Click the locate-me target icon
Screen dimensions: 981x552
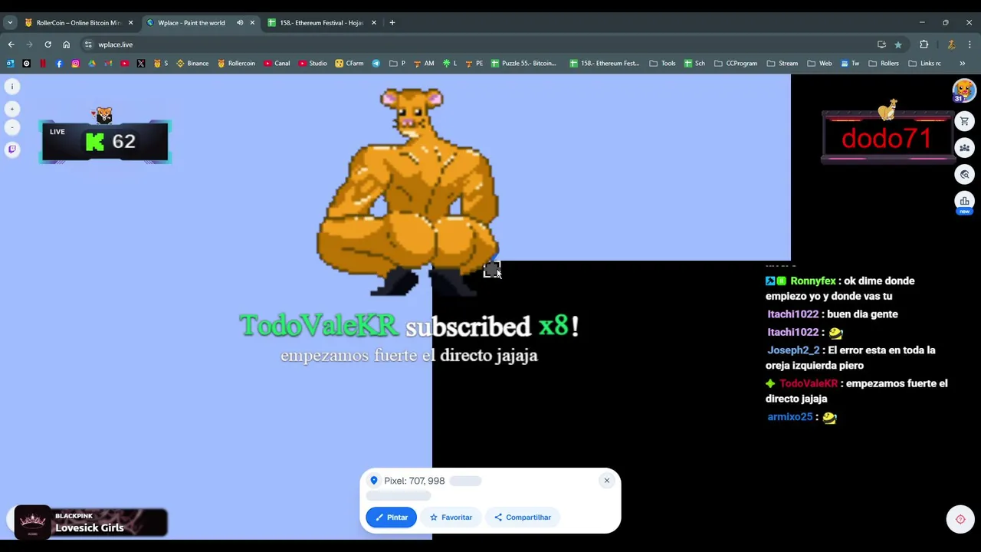960,519
